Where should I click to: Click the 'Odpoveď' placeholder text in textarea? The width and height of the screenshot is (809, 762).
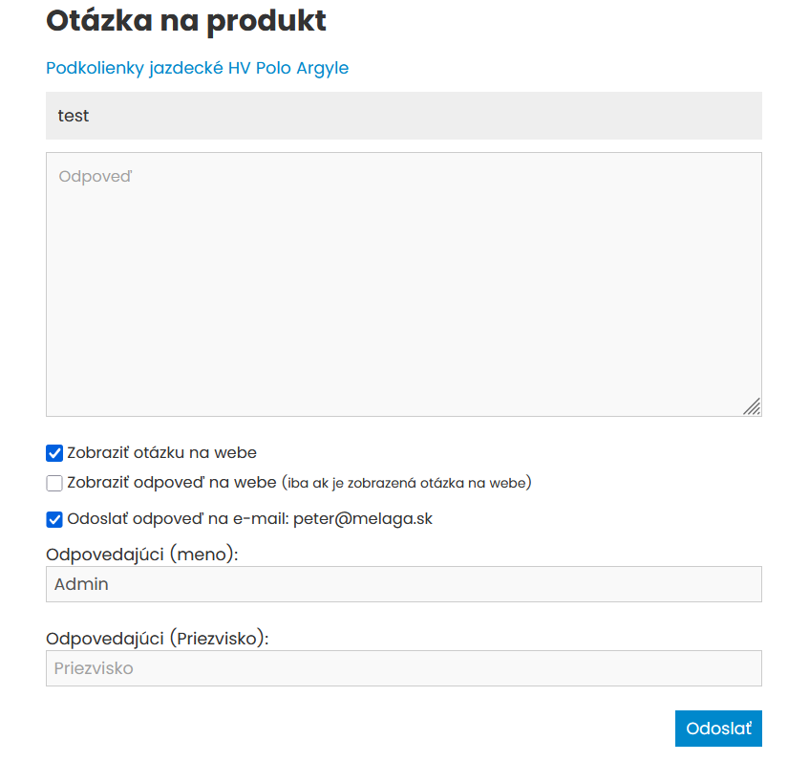tap(96, 177)
